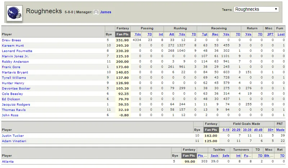Open Leonard Fournette player page

[17, 51]
